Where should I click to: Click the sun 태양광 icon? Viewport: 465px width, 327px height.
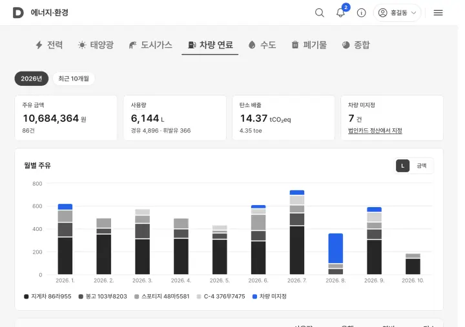coord(82,45)
